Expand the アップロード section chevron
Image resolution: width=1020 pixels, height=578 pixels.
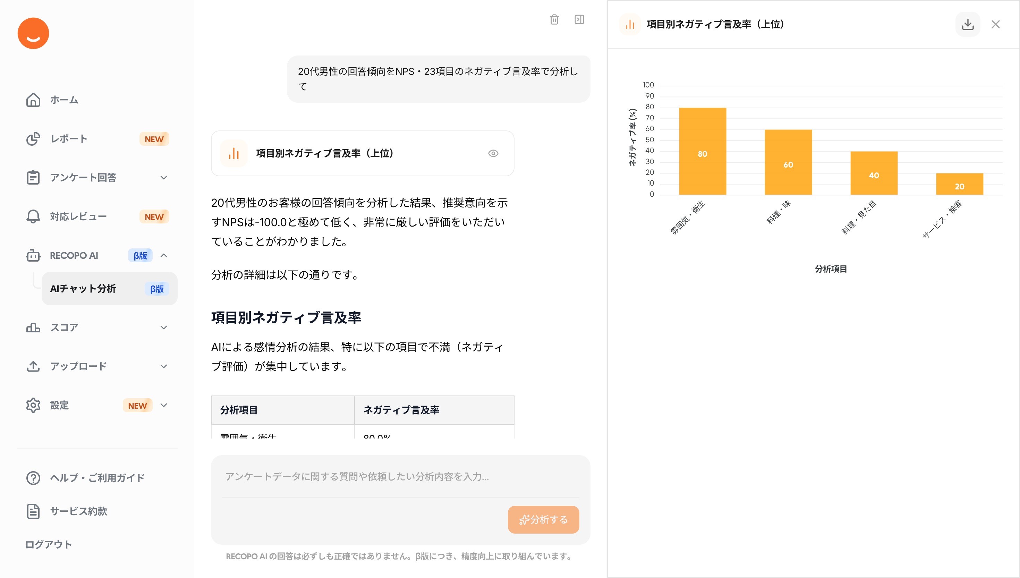[163, 366]
